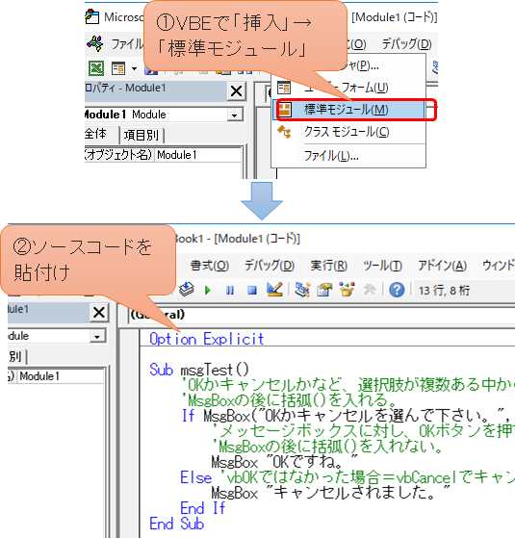Expand the lower properties module dropdown arrow

click(97, 336)
